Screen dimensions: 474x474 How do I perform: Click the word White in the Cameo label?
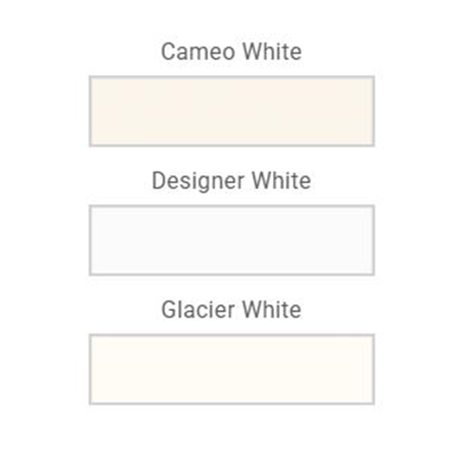(272, 51)
